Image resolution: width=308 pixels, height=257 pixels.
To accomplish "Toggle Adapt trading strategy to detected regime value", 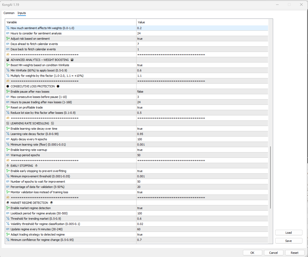I will coord(202,235).
